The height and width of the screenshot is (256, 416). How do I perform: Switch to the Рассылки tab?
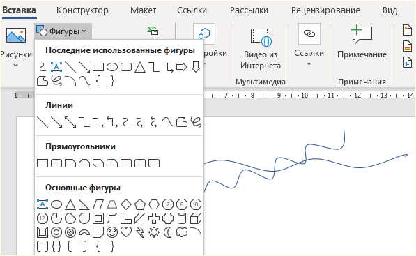249,10
